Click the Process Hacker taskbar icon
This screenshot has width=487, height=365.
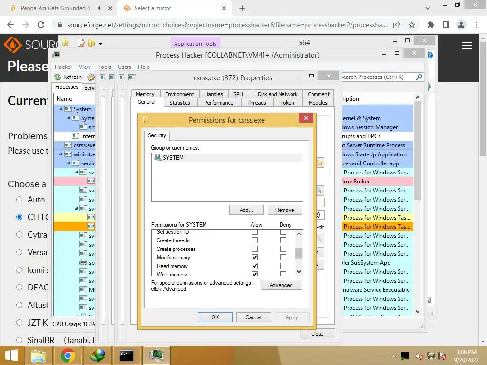point(156,355)
